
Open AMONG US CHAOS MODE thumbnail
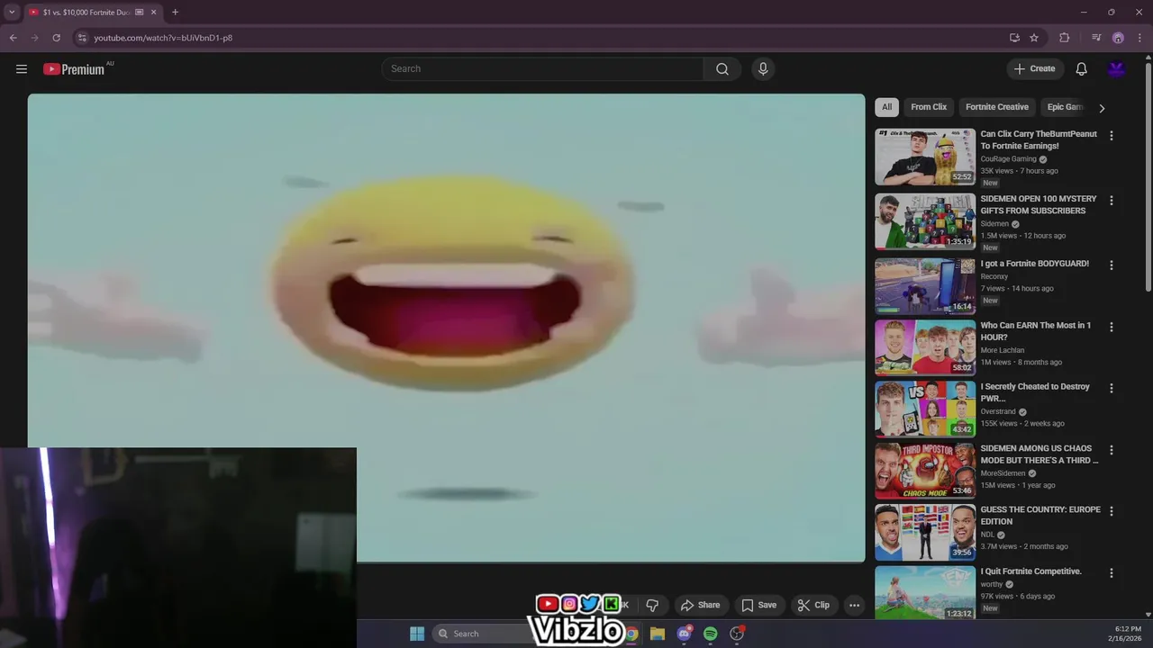point(925,471)
